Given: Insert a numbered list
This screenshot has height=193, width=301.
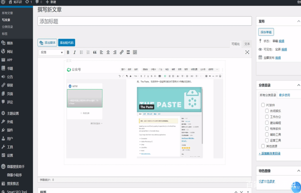Looking at the screenshot, I should point(88,52).
